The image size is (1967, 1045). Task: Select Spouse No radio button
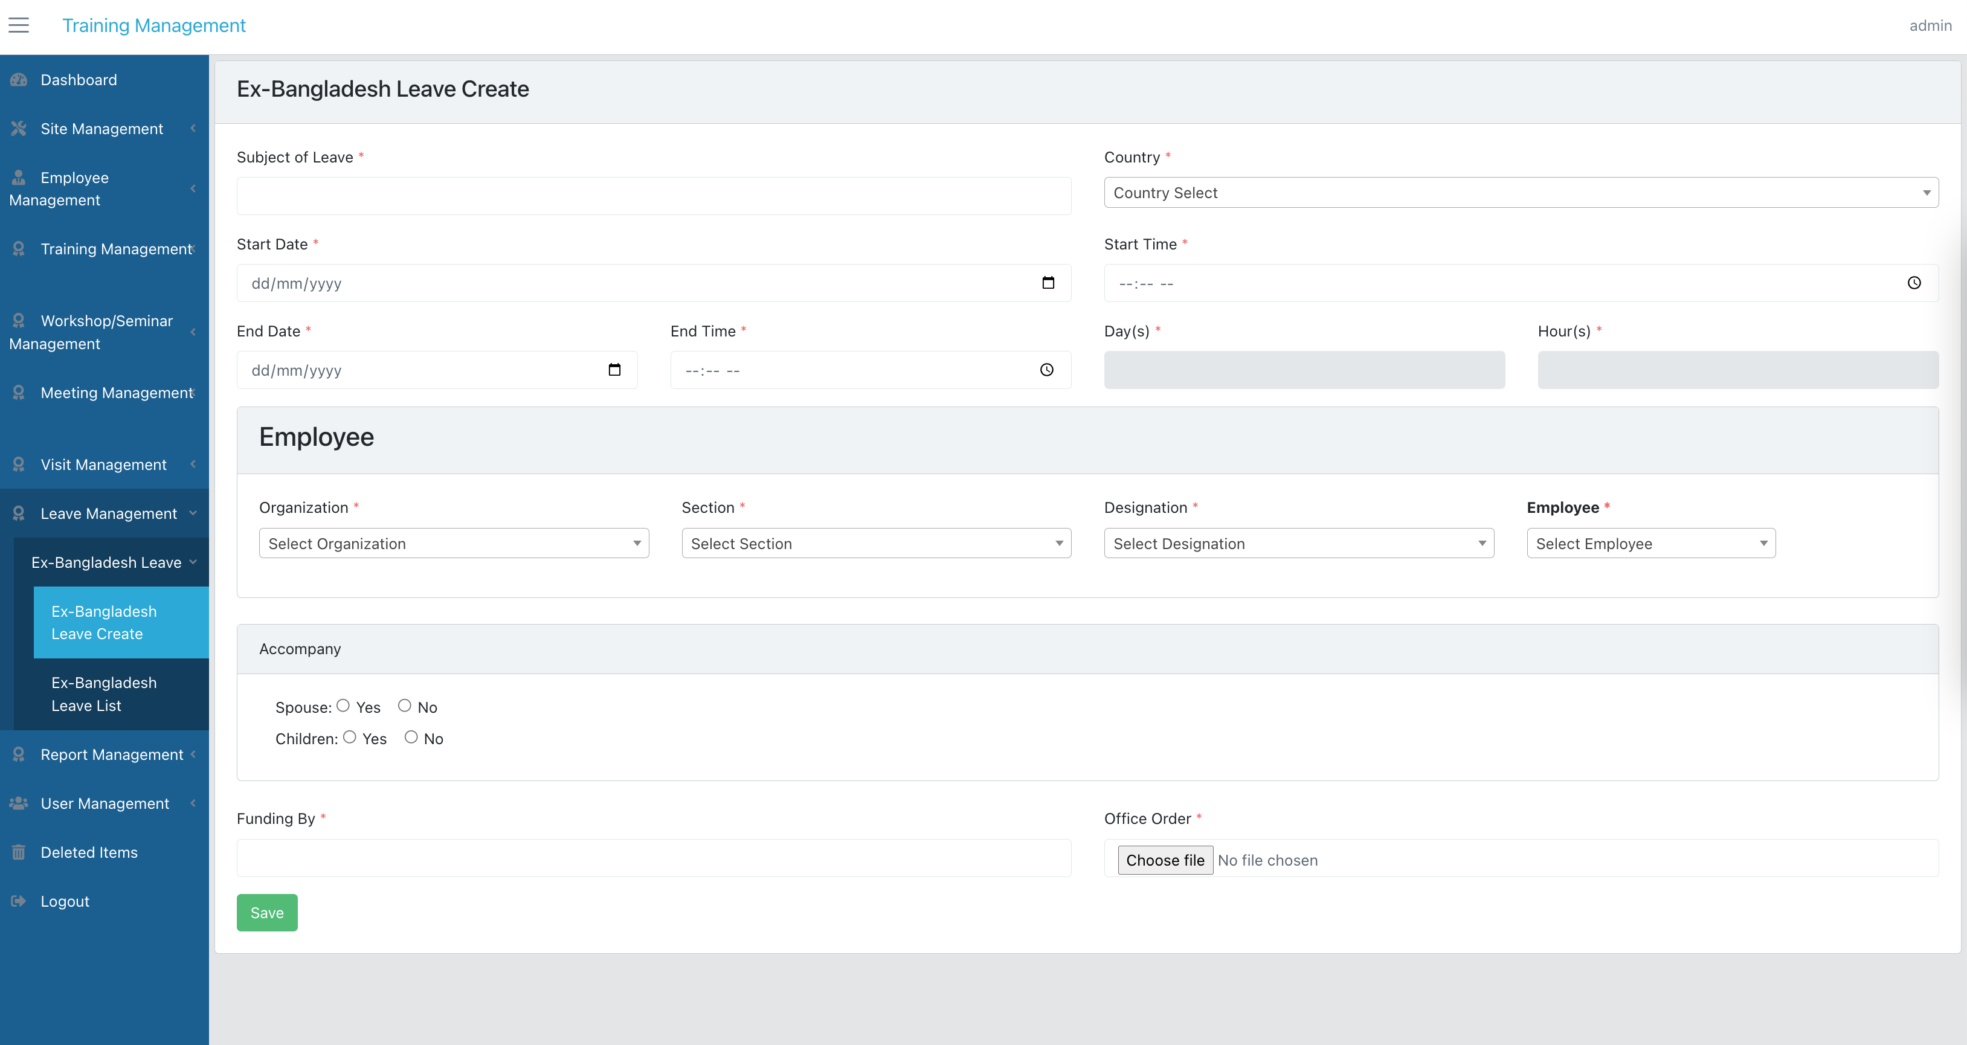tap(405, 706)
